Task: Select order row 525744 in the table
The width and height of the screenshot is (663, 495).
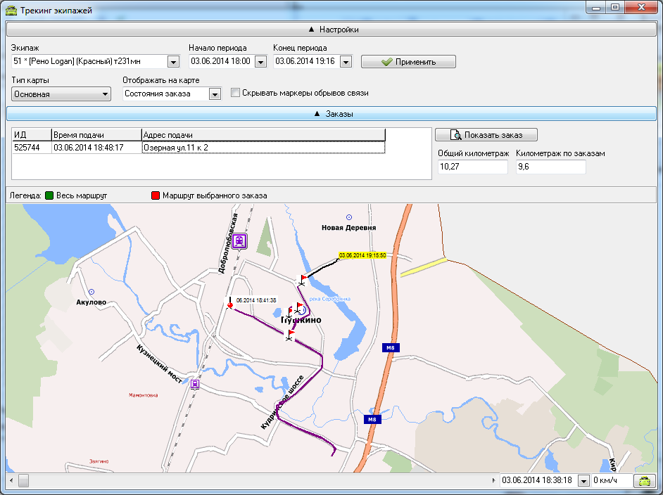Action: (x=198, y=148)
